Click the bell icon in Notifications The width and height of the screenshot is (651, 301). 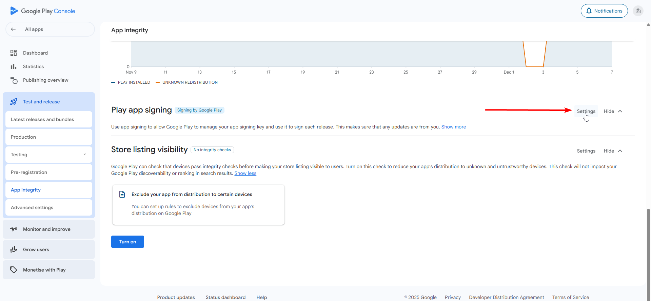click(589, 11)
